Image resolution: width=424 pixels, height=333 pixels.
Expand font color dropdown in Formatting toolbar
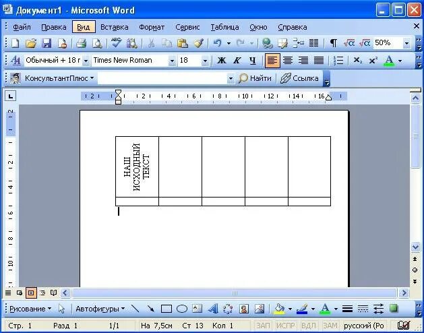click(x=400, y=61)
